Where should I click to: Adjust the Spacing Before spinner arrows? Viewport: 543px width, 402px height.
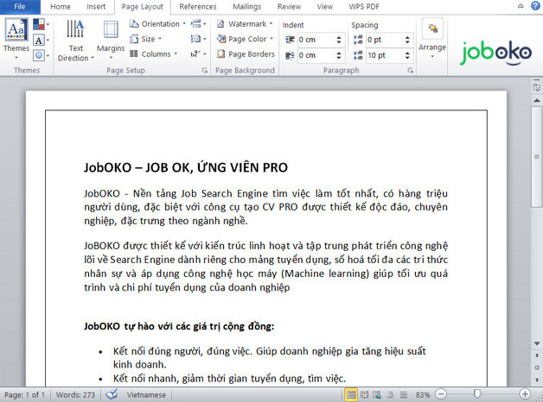pos(407,40)
